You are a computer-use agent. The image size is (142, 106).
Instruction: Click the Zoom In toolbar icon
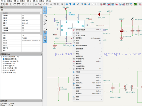click(47, 4)
